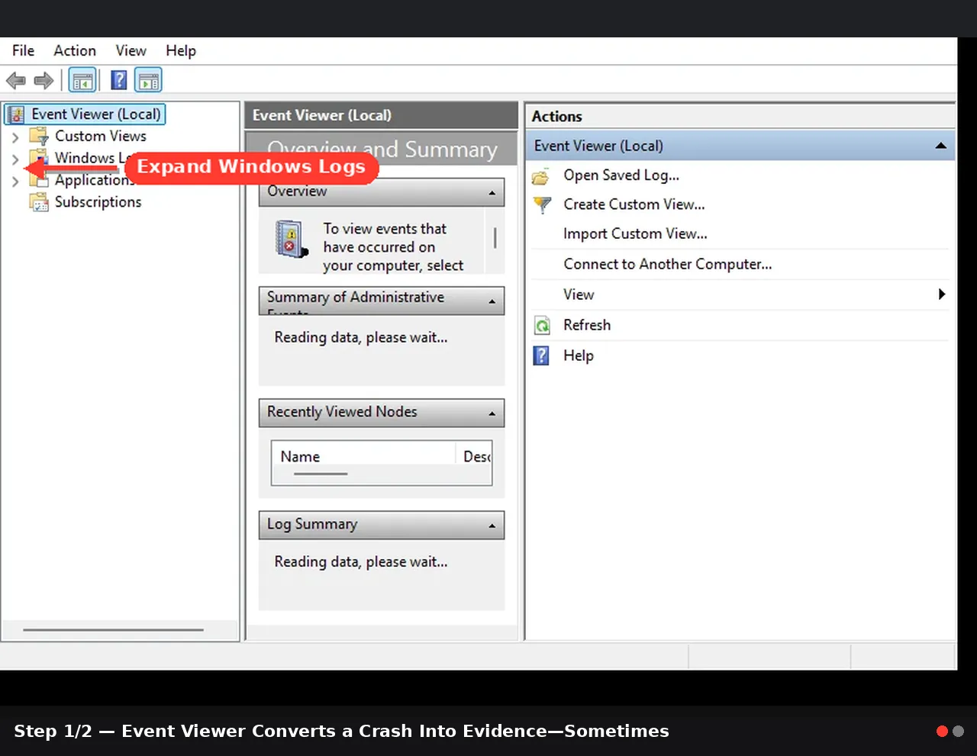Image resolution: width=977 pixels, height=756 pixels.
Task: Click the Open Saved Log folder icon
Action: point(541,176)
